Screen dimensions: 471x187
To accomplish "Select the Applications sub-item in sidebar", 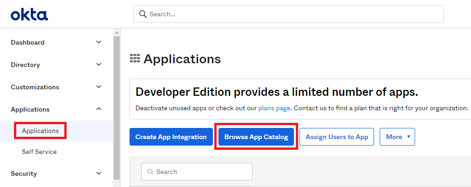I will point(40,131).
